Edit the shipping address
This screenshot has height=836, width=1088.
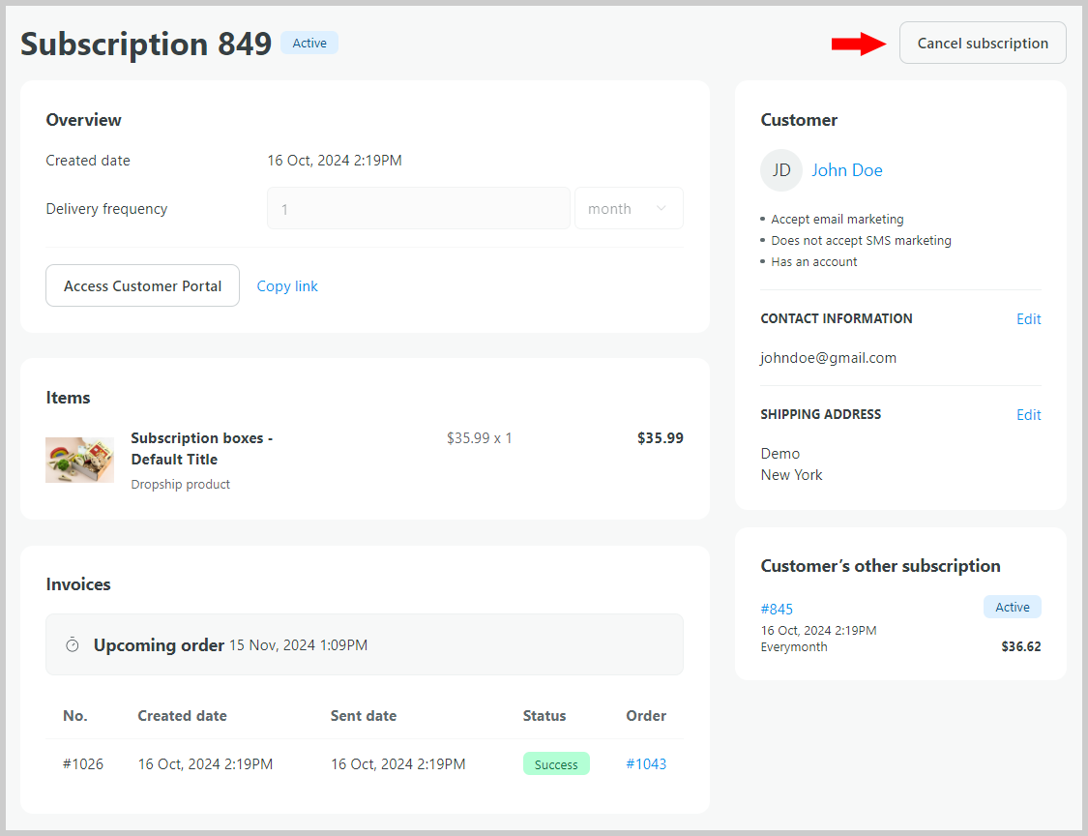click(1028, 415)
